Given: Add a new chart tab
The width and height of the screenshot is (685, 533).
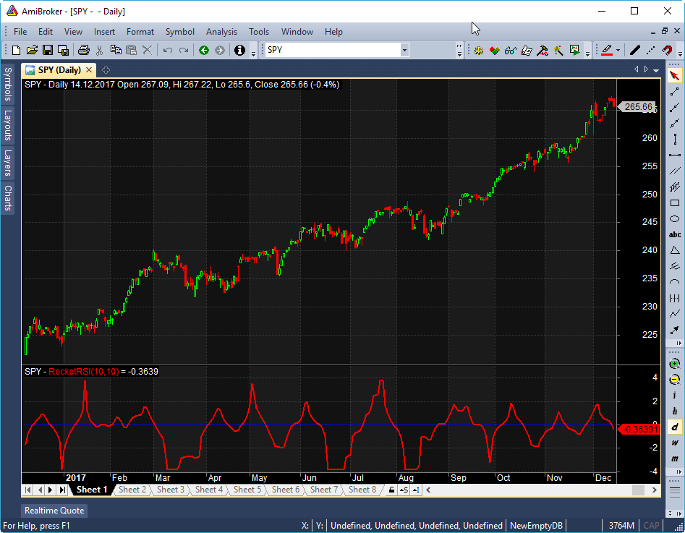Looking at the screenshot, I should coord(106,70).
